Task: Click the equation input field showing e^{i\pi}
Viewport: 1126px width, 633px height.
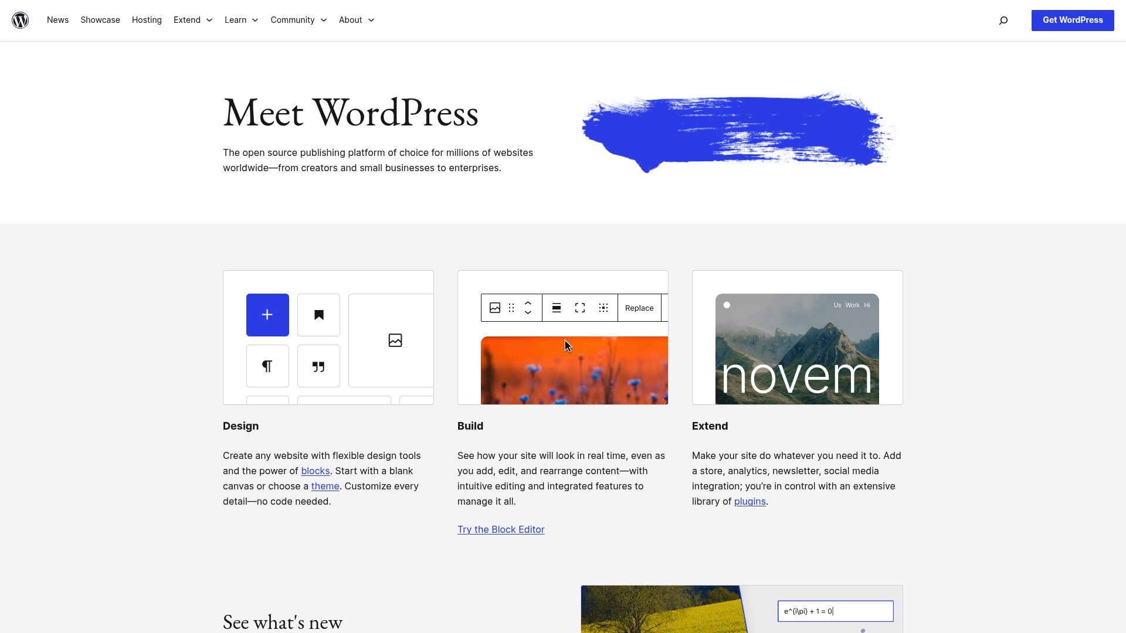Action: (x=834, y=611)
